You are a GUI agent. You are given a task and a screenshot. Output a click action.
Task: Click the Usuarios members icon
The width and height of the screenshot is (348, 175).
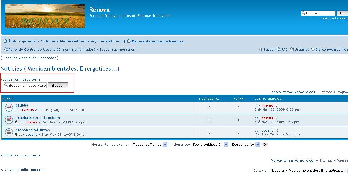292,49
